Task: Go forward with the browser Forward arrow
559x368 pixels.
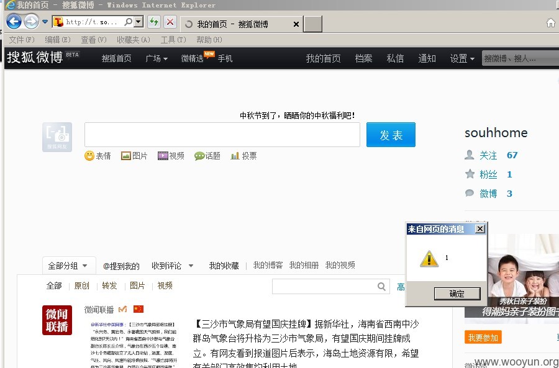Action: [x=32, y=22]
